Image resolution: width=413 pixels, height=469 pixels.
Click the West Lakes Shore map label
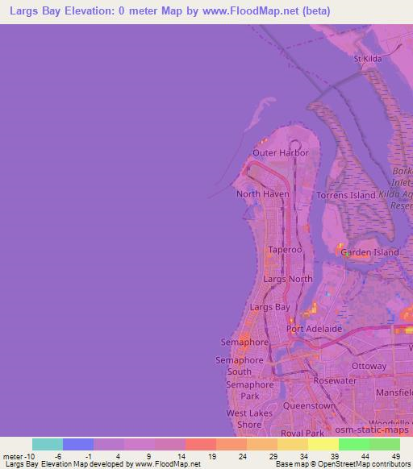(x=249, y=419)
